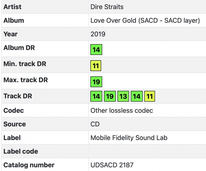The height and width of the screenshot is (171, 206).
Task: Click the green Album DR badge showing 14
Action: (x=96, y=50)
